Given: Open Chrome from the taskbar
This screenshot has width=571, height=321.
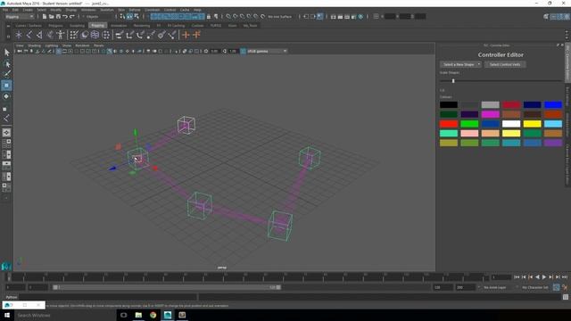Looking at the screenshot, I should point(153,315).
